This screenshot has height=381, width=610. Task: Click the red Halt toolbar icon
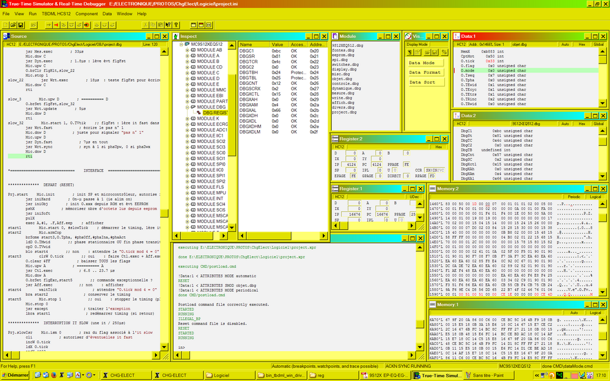pos(56,25)
